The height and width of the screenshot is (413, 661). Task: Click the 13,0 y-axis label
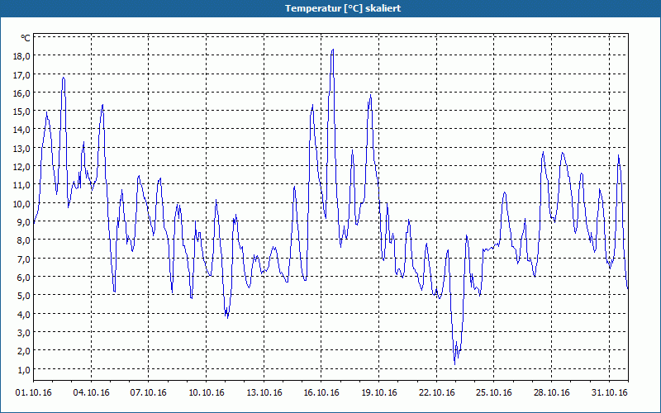(x=22, y=149)
